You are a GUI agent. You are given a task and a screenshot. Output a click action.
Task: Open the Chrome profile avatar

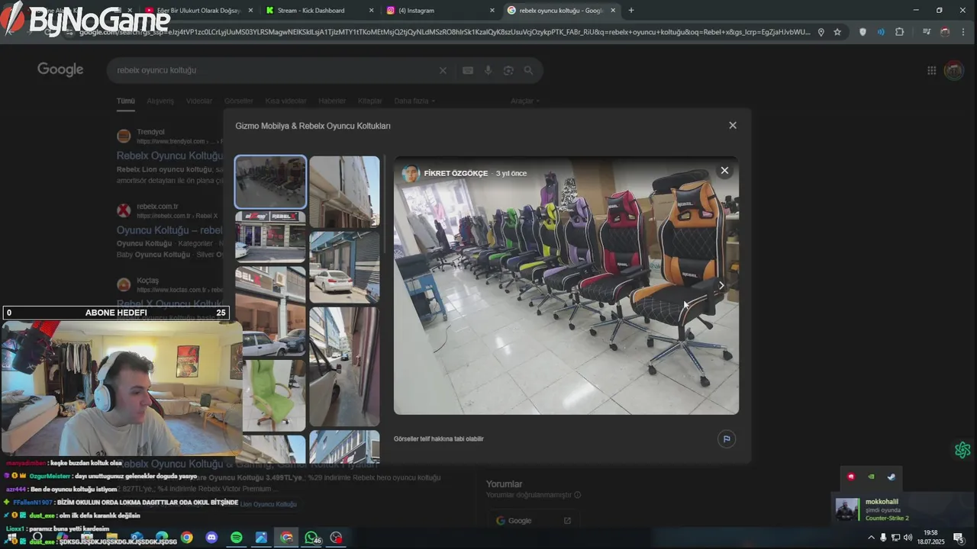(945, 32)
